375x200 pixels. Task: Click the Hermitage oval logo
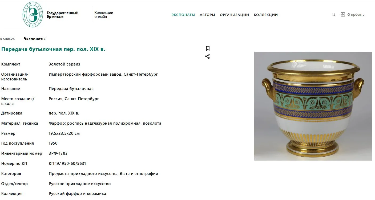(33, 14)
